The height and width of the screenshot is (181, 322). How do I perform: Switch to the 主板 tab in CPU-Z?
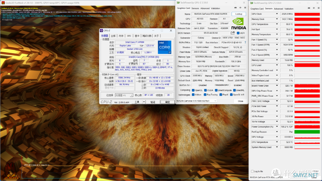(113, 36)
